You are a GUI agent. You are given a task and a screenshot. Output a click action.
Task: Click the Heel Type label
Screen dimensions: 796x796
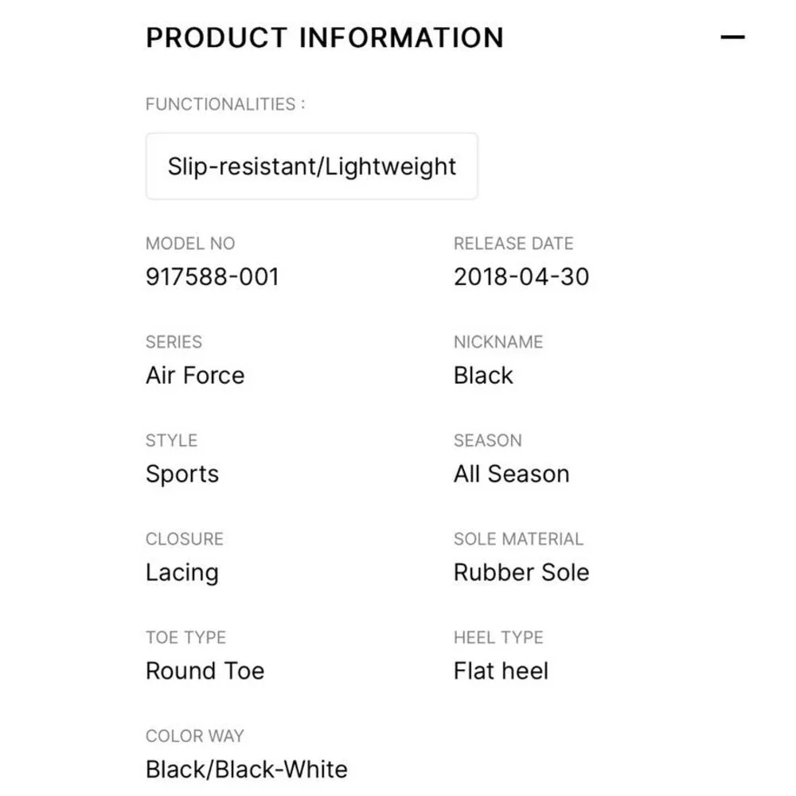(x=498, y=638)
